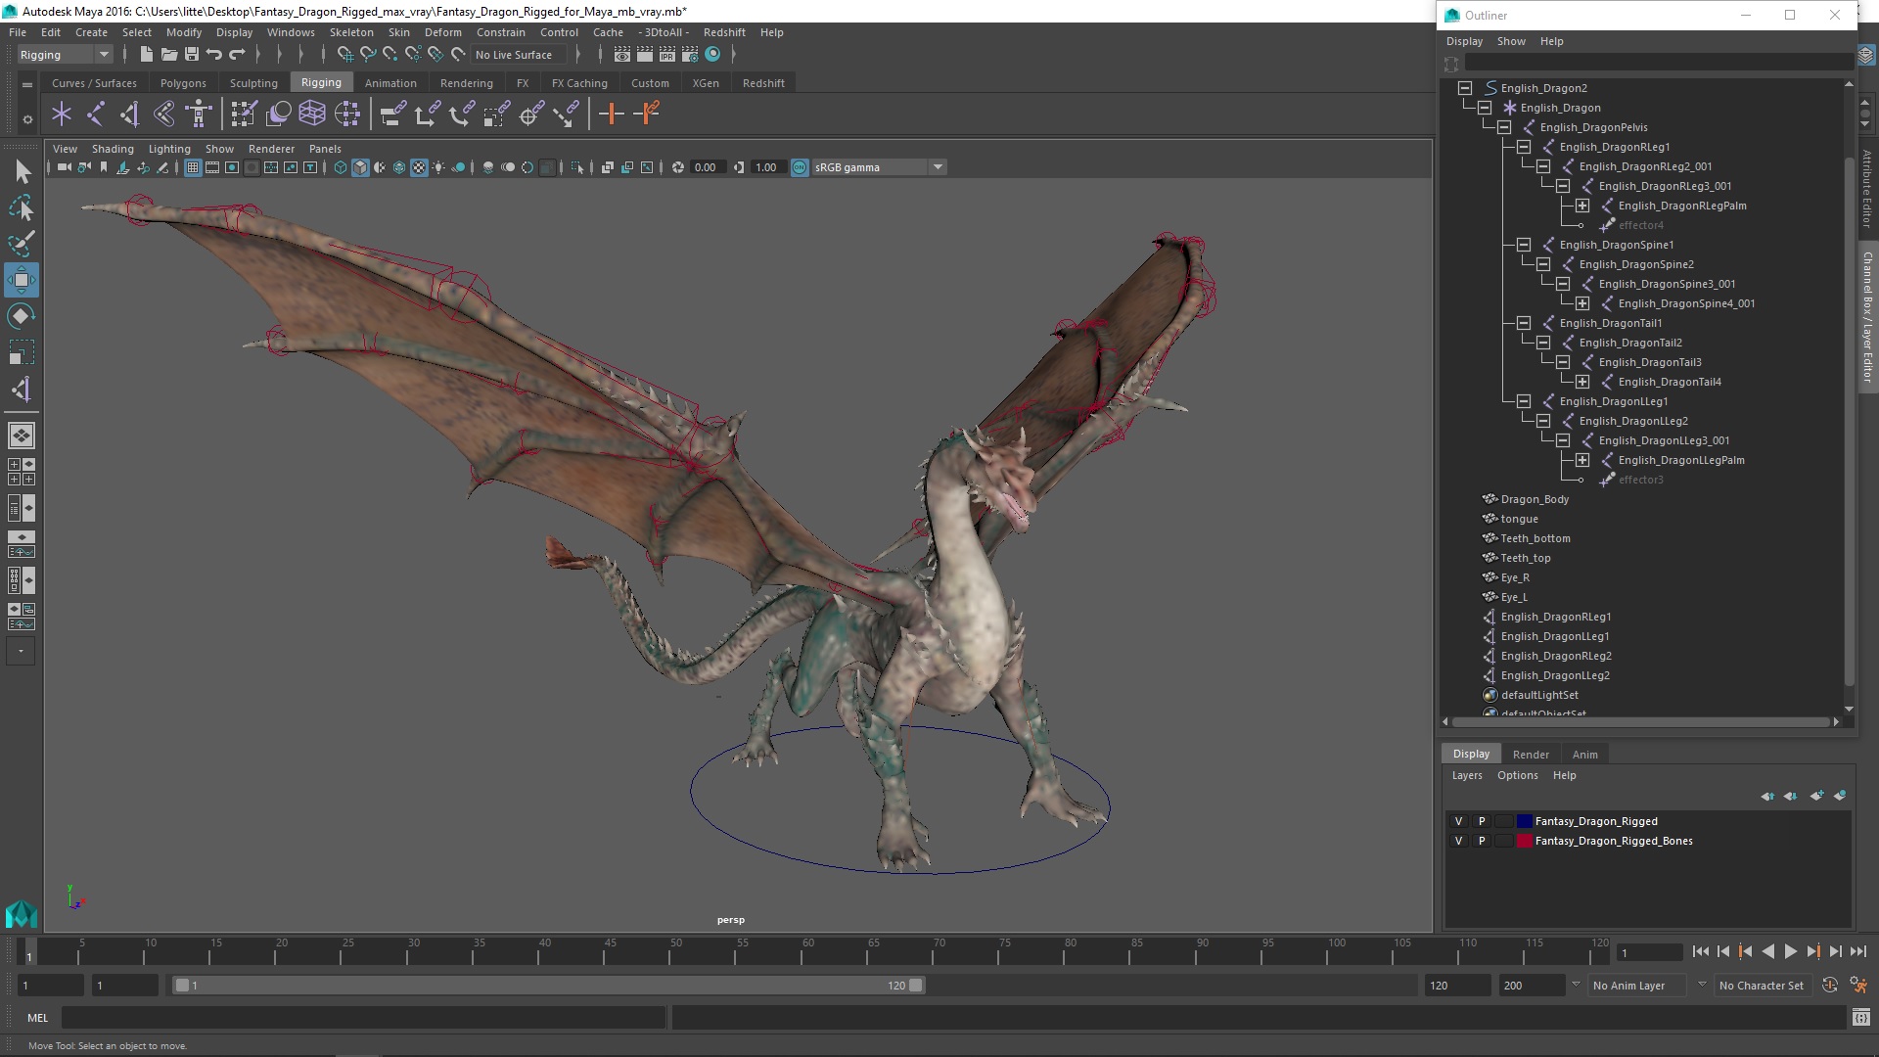Viewport: 1879px width, 1057px height.
Task: Open the HumanIK character shelf icon
Action: coord(199,115)
